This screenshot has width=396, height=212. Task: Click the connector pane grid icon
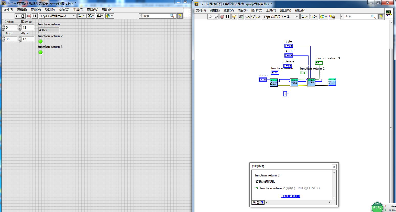188,13
